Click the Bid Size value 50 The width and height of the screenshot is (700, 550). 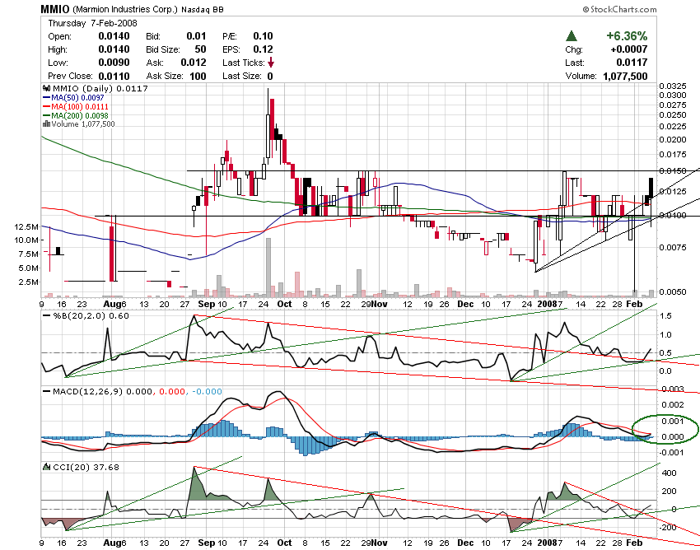(x=200, y=49)
